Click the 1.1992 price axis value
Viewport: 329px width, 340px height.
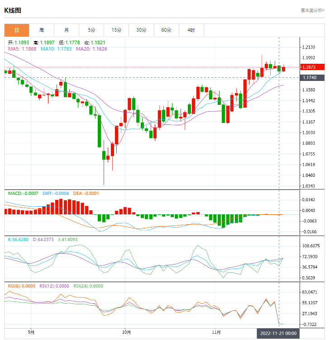click(x=309, y=58)
